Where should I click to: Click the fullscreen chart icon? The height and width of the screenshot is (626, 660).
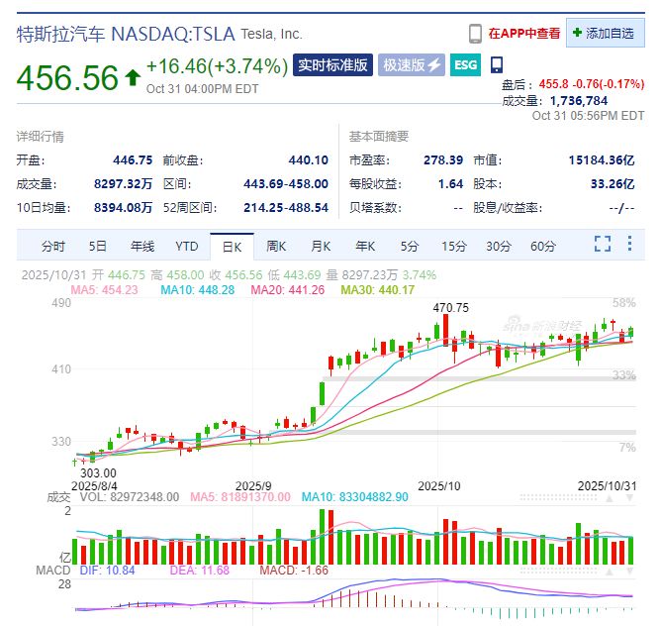(x=603, y=245)
